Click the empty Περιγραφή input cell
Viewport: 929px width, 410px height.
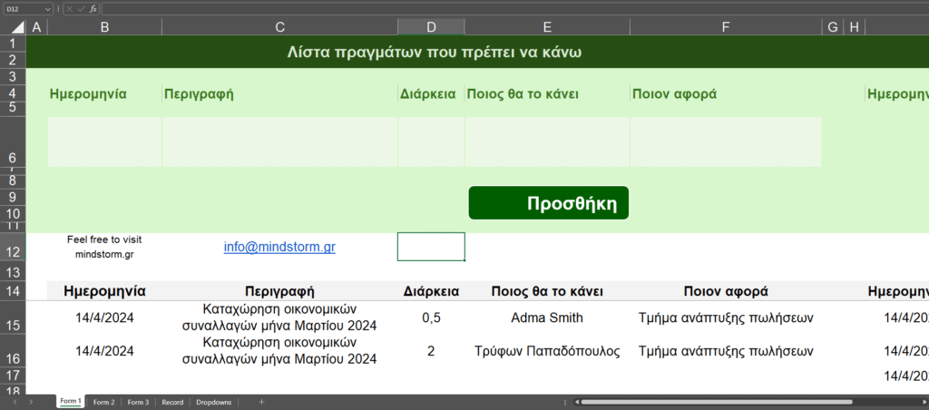pos(279,142)
